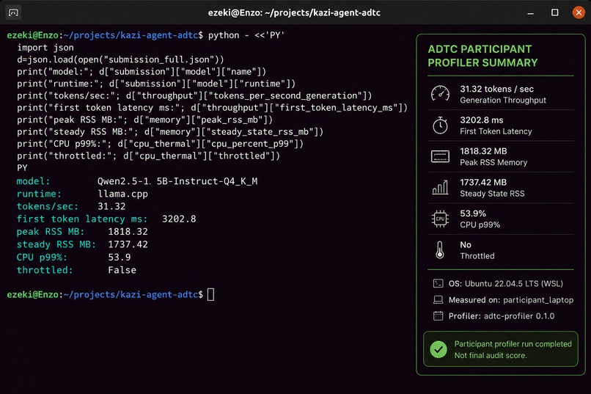Click the 'Throttled' panel label
Image resolution: width=591 pixels, height=394 pixels.
tap(477, 256)
